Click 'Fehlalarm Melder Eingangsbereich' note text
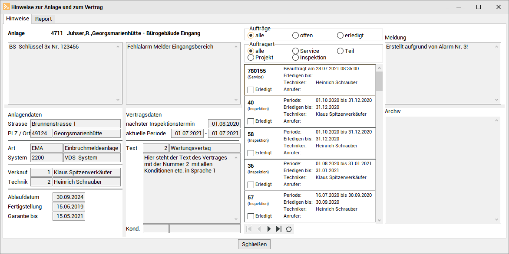The image size is (509, 254). click(x=170, y=47)
